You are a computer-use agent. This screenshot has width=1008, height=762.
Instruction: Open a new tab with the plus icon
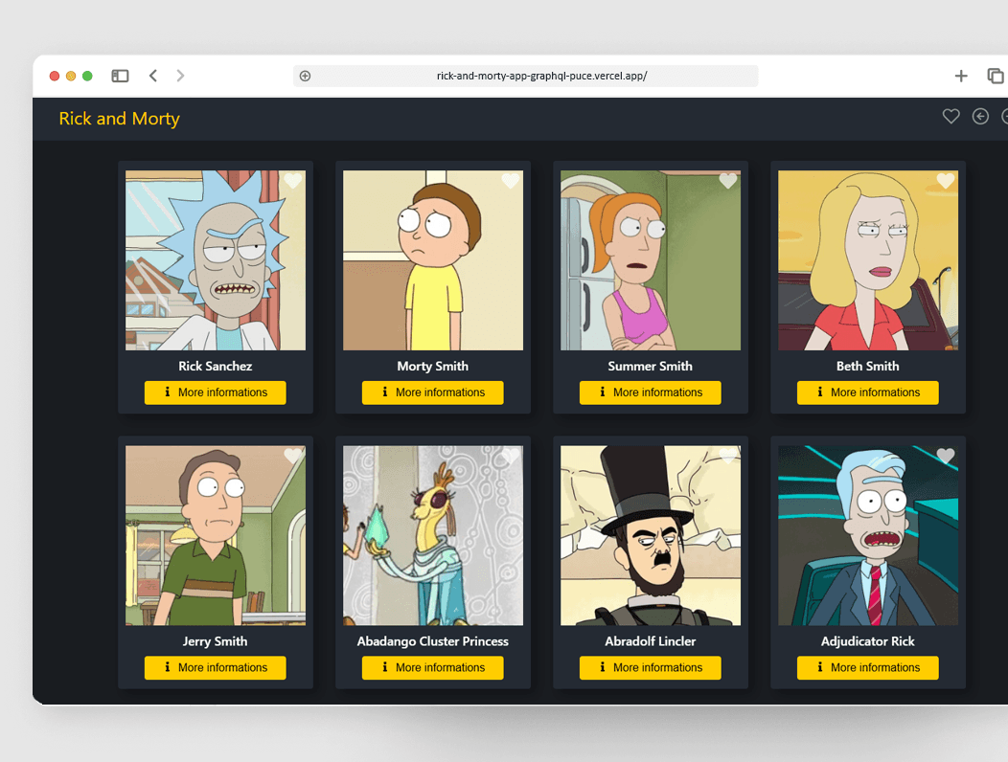961,76
